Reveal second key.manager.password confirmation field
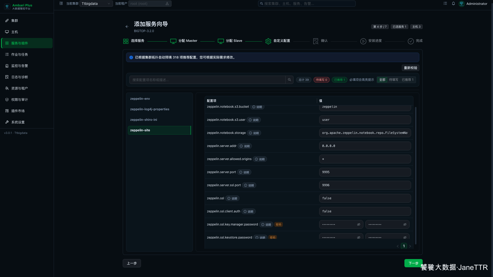 point(405,224)
